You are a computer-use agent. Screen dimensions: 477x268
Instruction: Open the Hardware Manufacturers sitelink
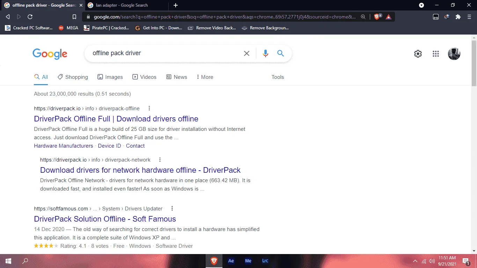click(64, 146)
